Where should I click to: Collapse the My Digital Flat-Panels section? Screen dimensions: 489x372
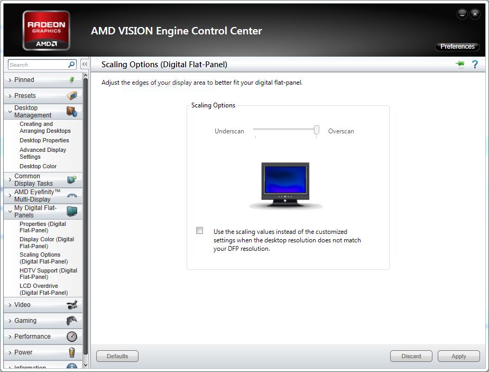[x=10, y=211]
